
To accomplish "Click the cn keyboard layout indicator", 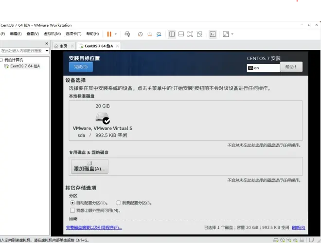I will [x=263, y=68].
